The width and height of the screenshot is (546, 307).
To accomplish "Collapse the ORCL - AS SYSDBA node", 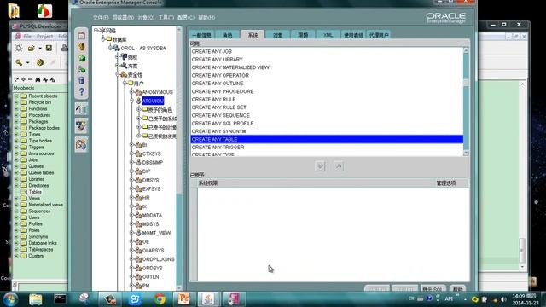I will click(x=110, y=48).
